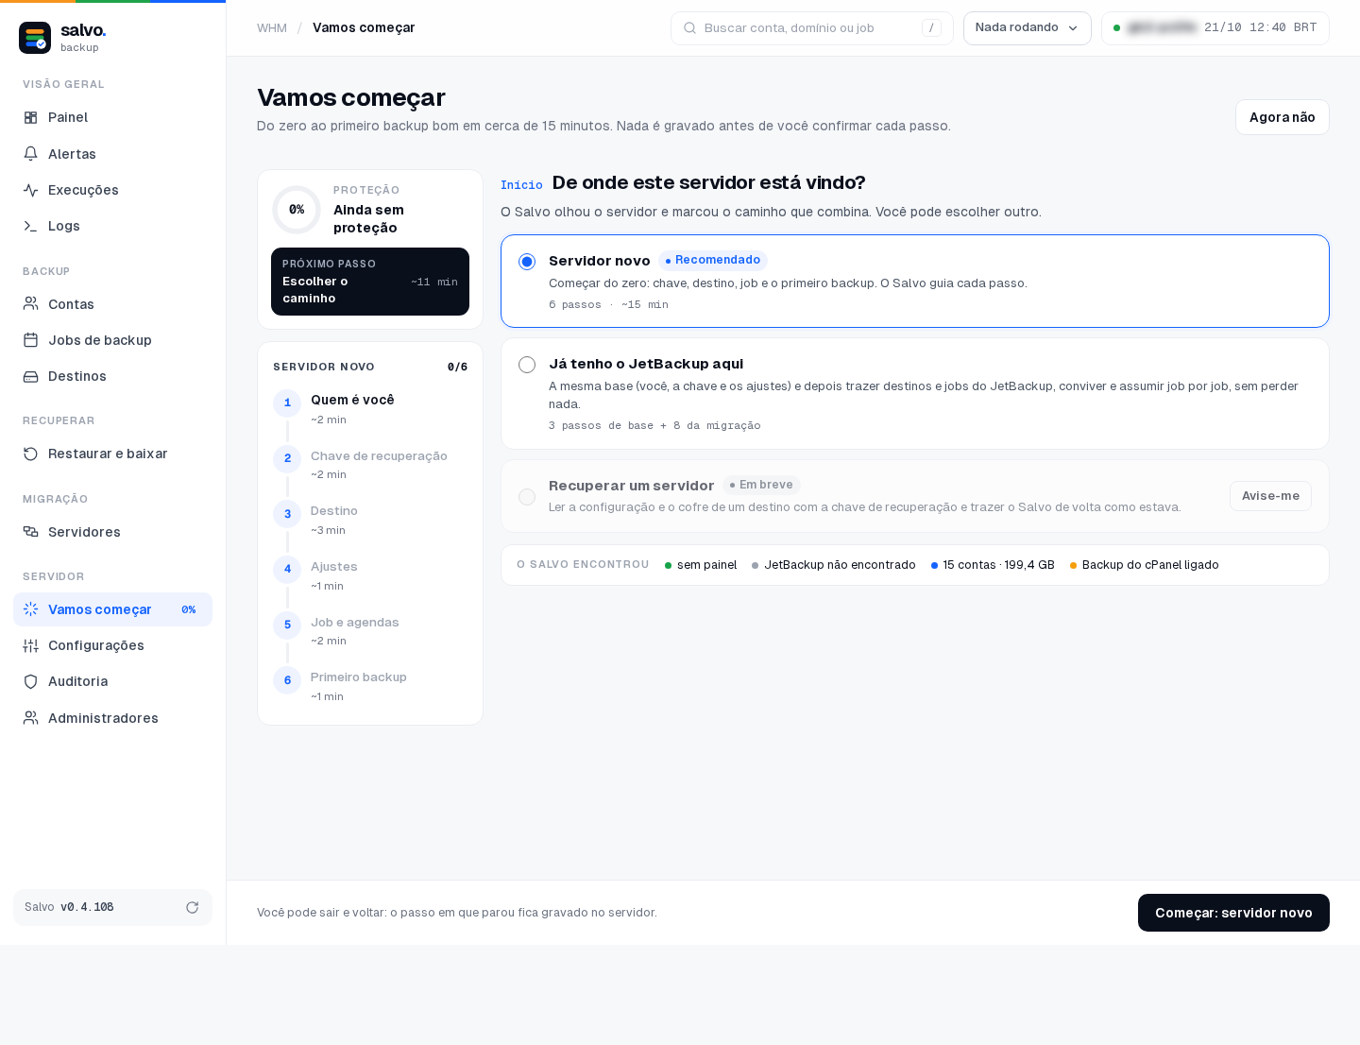Choose the Já tenho o JetBackup aqui radio
The width and height of the screenshot is (1360, 1045).
pyautogui.click(x=527, y=365)
